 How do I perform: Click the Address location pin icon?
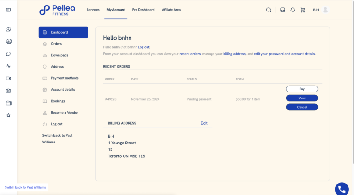pos(45,67)
